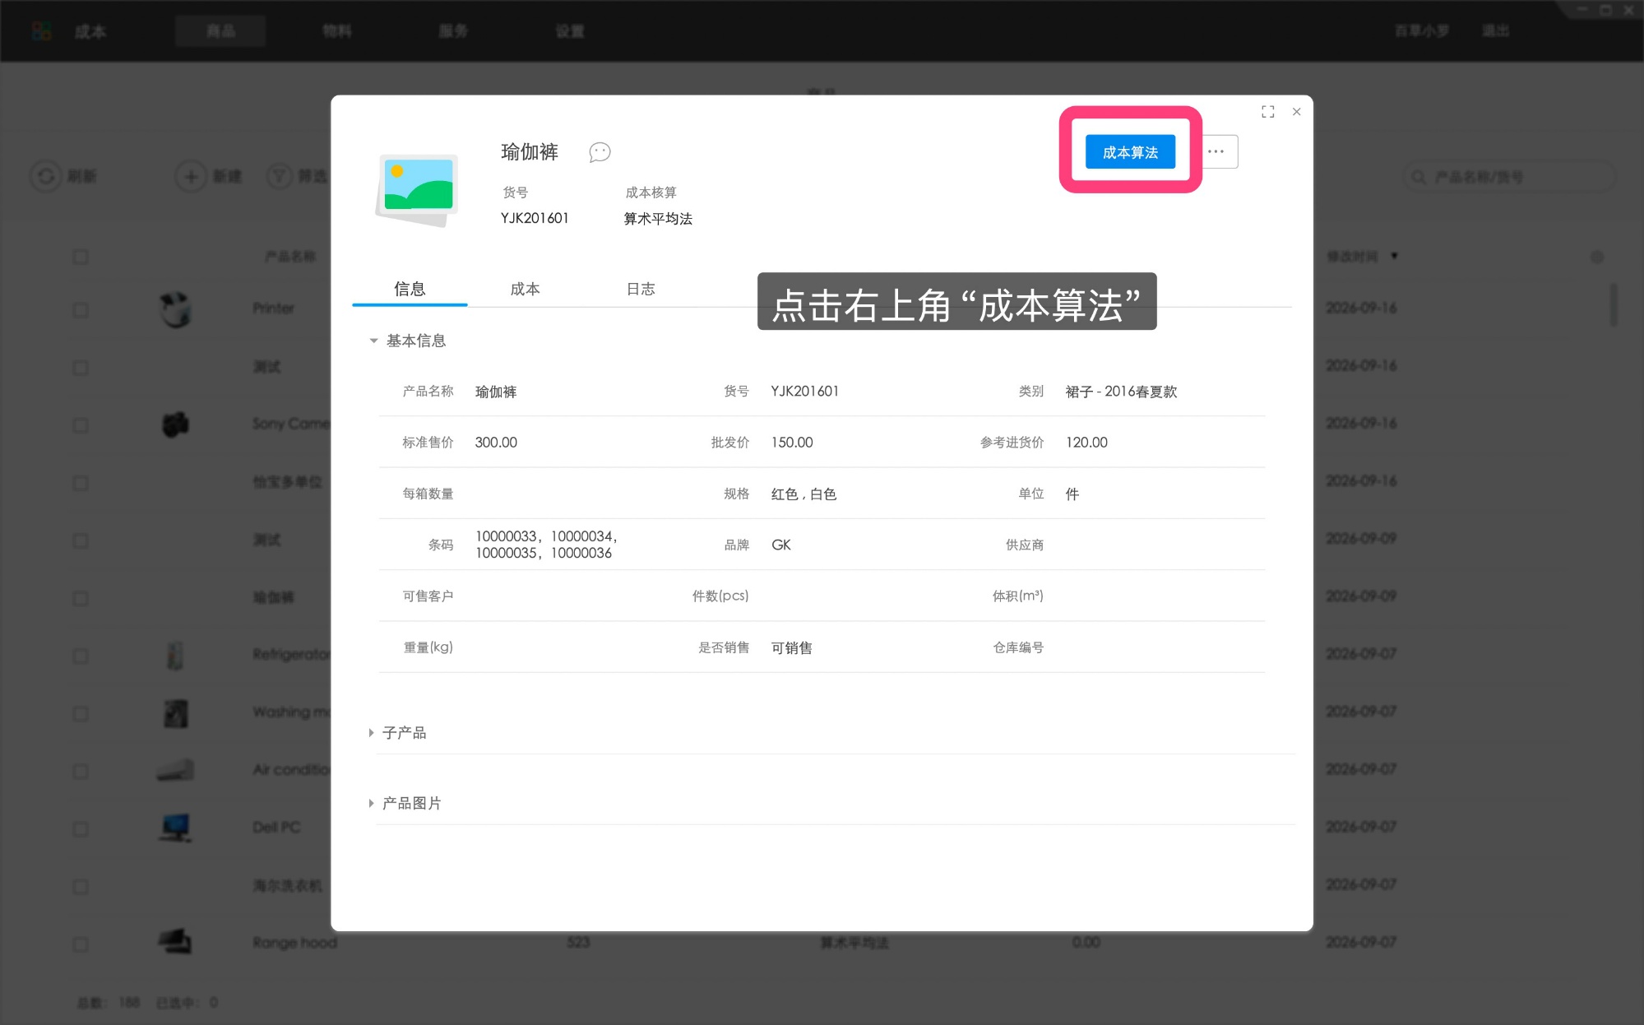The image size is (1644, 1025).
Task: Click the 筛选 filter icon in background toolbar
Action: click(x=280, y=176)
